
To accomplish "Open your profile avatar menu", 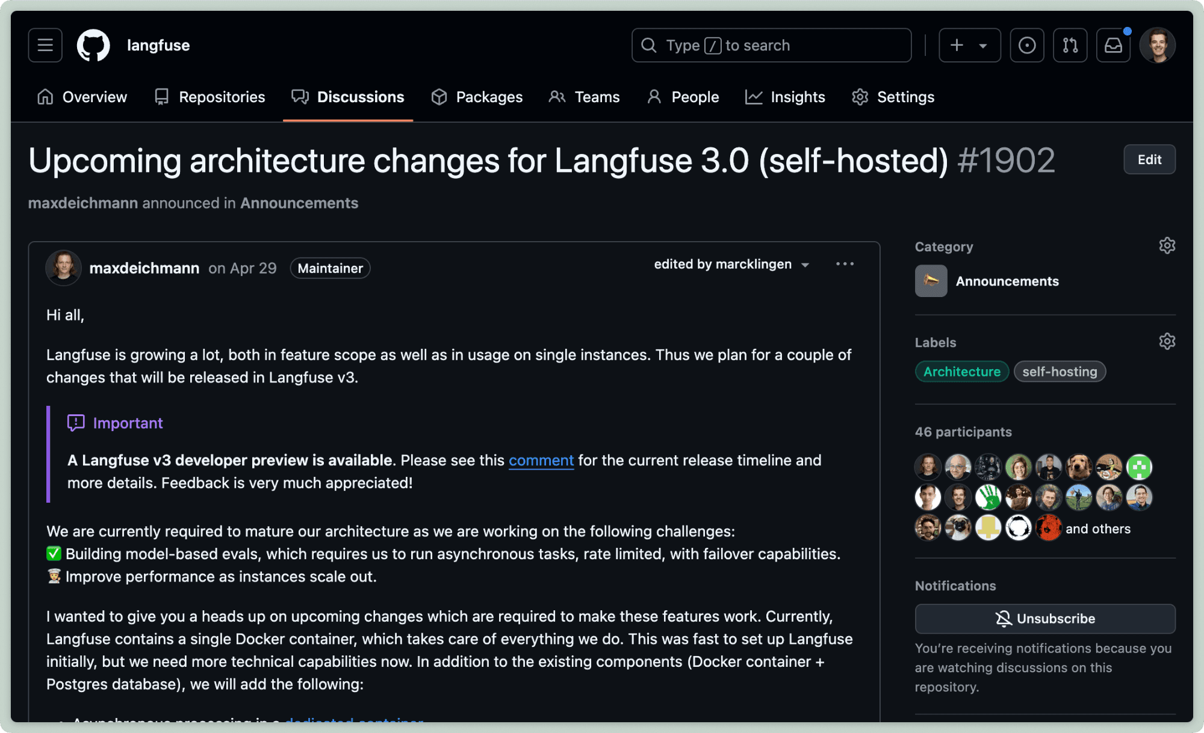I will [x=1158, y=44].
